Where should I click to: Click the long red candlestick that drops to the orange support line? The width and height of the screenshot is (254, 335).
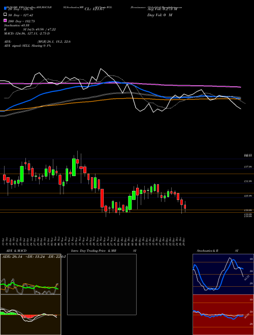102,198
